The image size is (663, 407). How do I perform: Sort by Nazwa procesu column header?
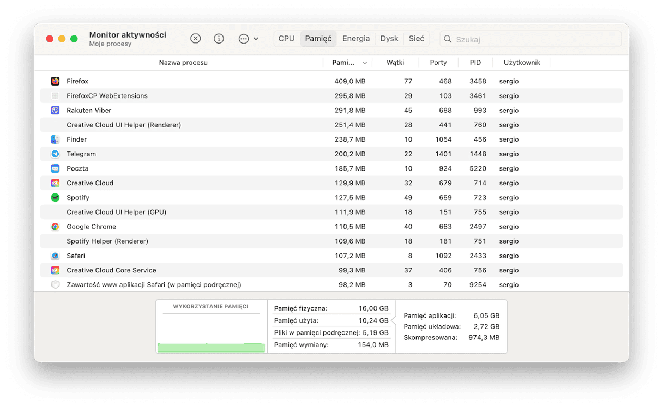pyautogui.click(x=183, y=63)
